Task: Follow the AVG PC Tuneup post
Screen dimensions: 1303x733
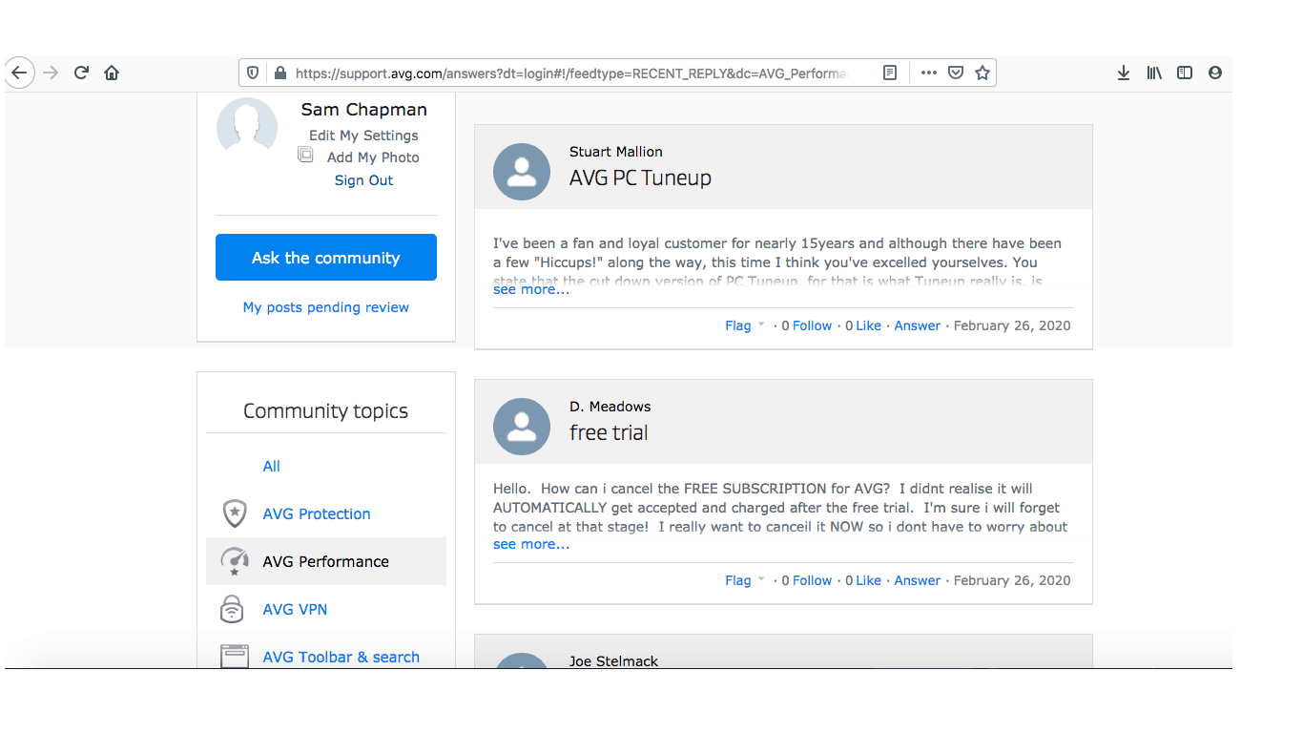Action: [812, 325]
